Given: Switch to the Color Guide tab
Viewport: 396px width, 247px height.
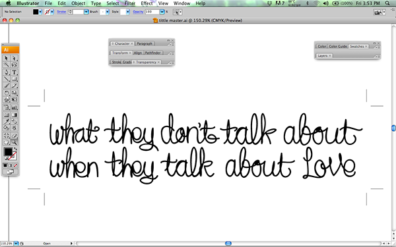Looking at the screenshot, I should coord(338,46).
